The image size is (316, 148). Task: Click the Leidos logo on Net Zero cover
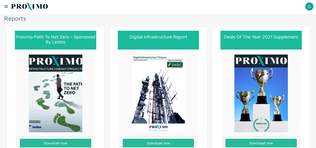(35, 127)
